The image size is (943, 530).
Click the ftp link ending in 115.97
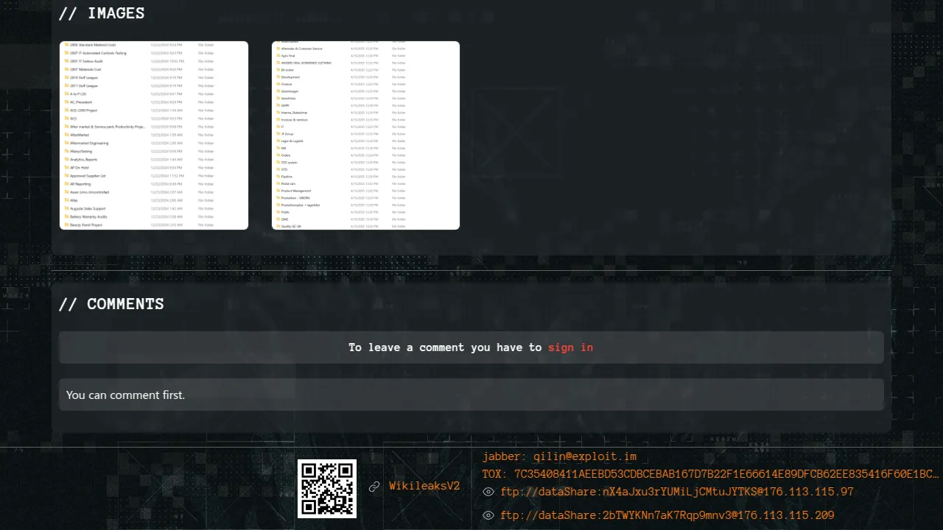[676, 492]
